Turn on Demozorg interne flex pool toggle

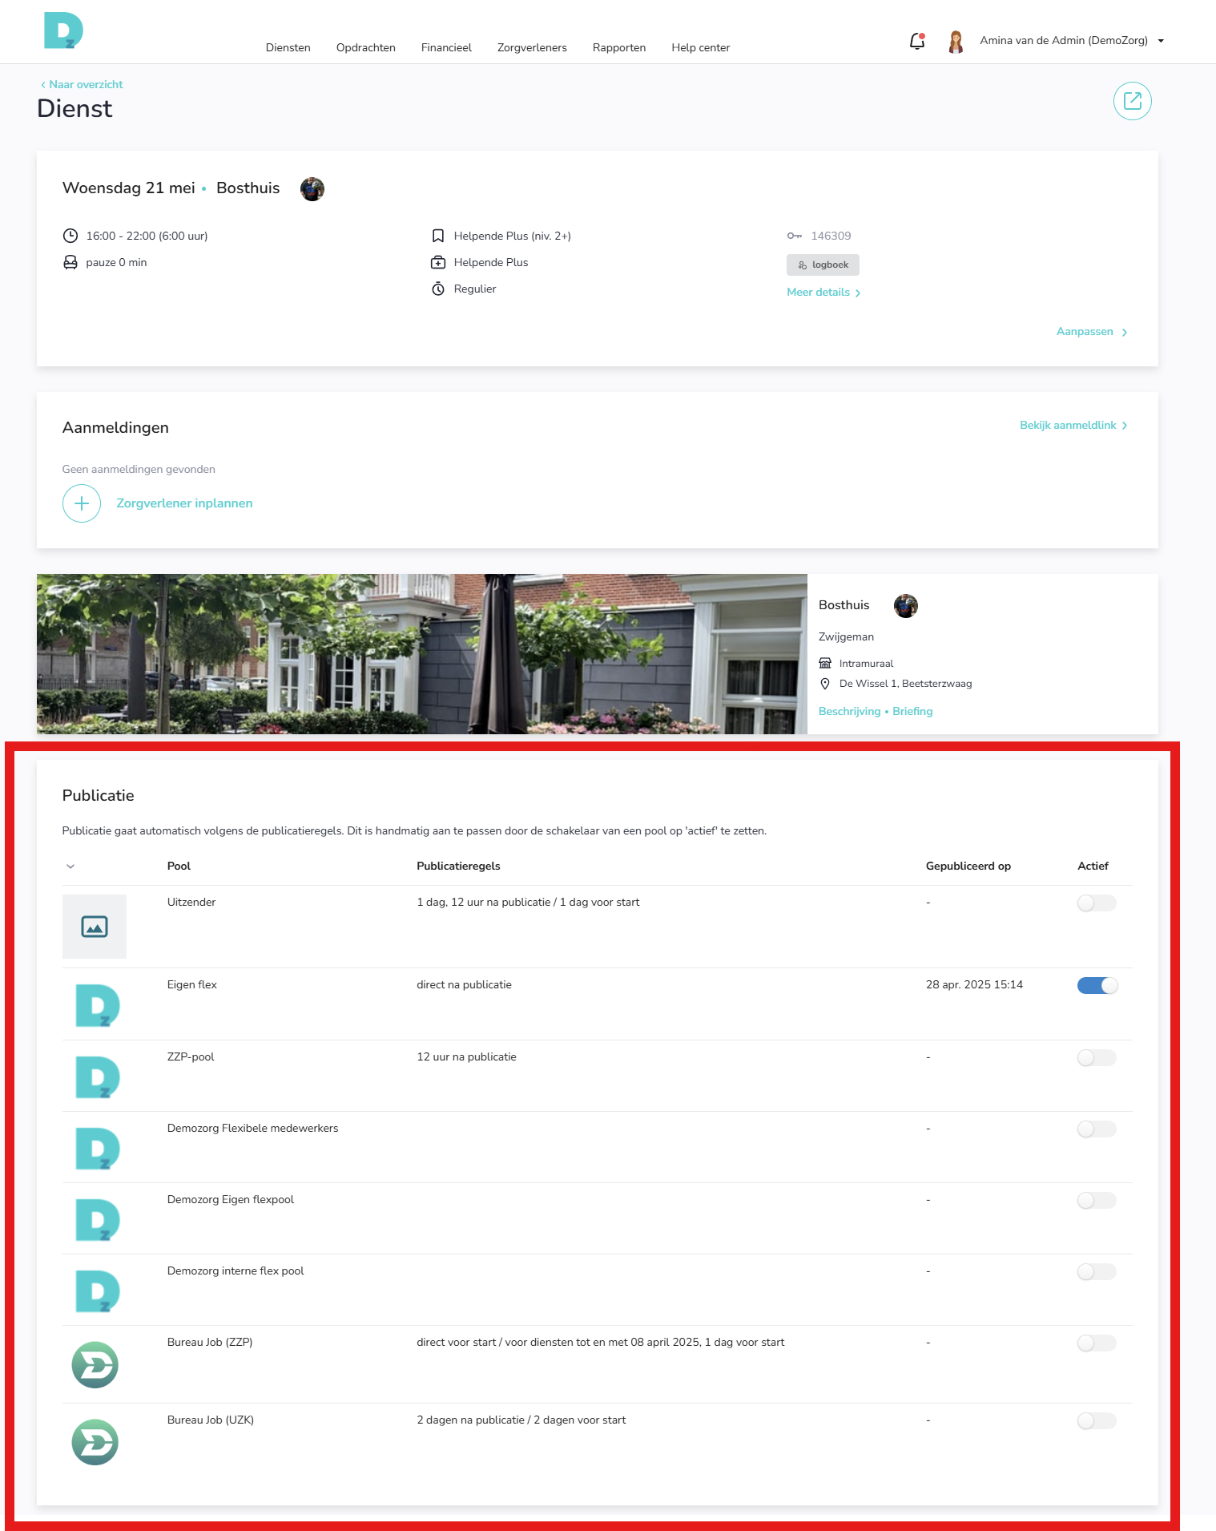[x=1097, y=1272]
